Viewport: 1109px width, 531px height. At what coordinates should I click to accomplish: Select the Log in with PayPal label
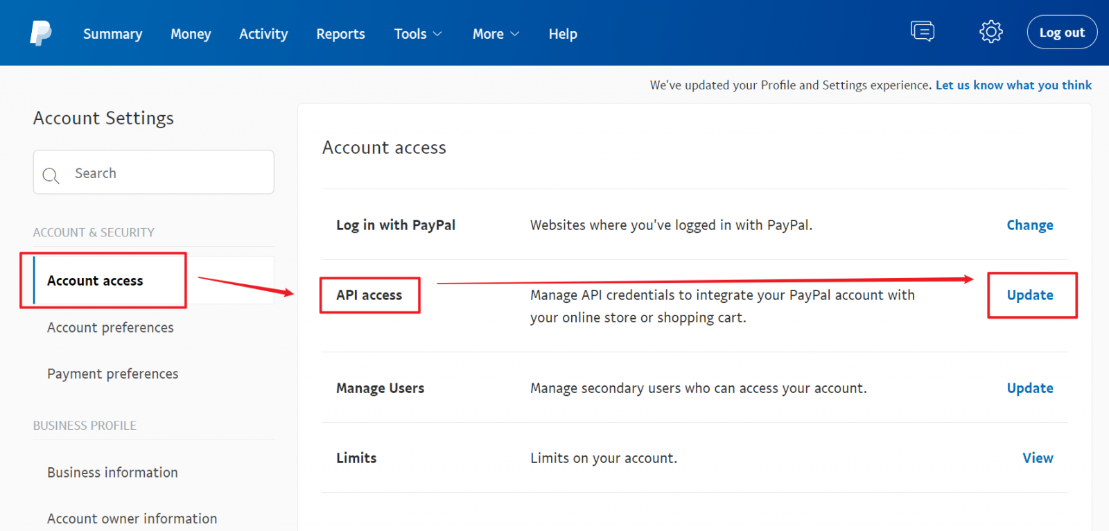click(x=396, y=225)
